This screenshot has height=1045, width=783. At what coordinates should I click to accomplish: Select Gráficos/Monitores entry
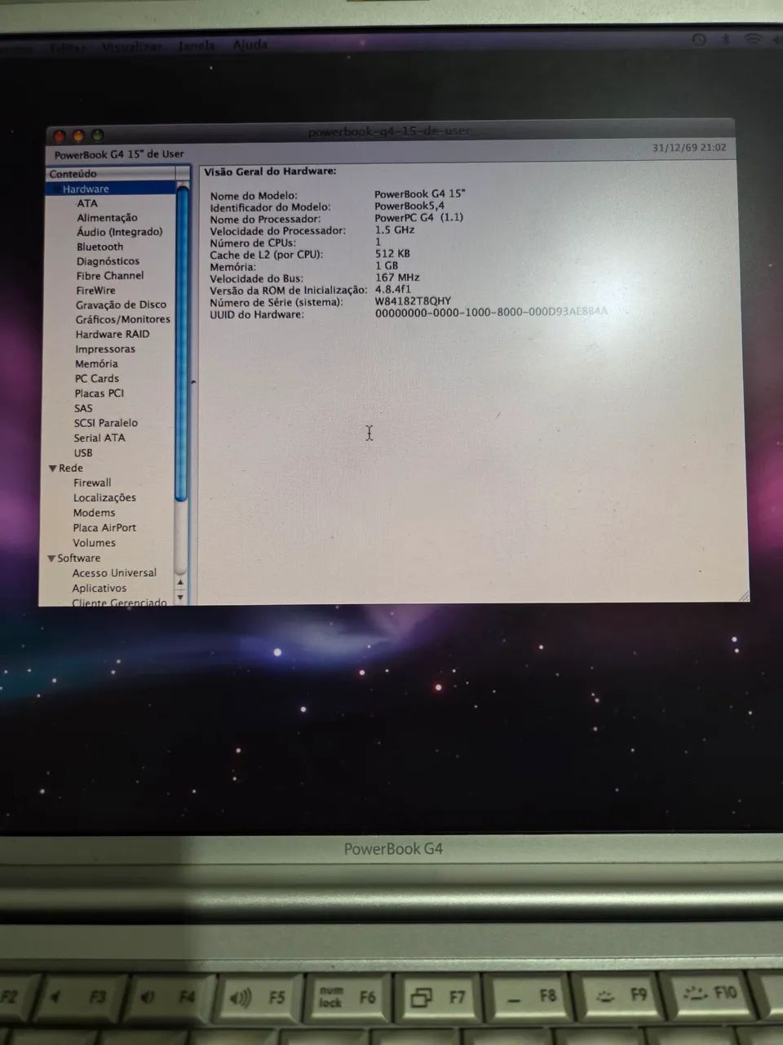coord(122,319)
